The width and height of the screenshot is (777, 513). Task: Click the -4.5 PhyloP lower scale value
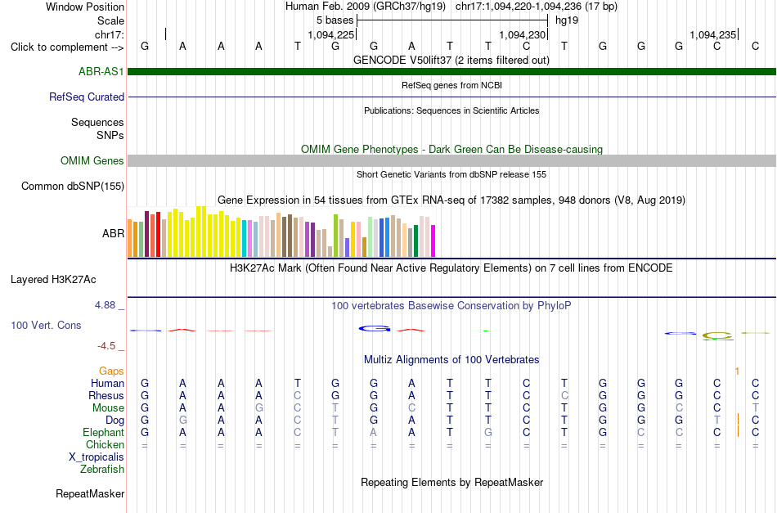106,346
